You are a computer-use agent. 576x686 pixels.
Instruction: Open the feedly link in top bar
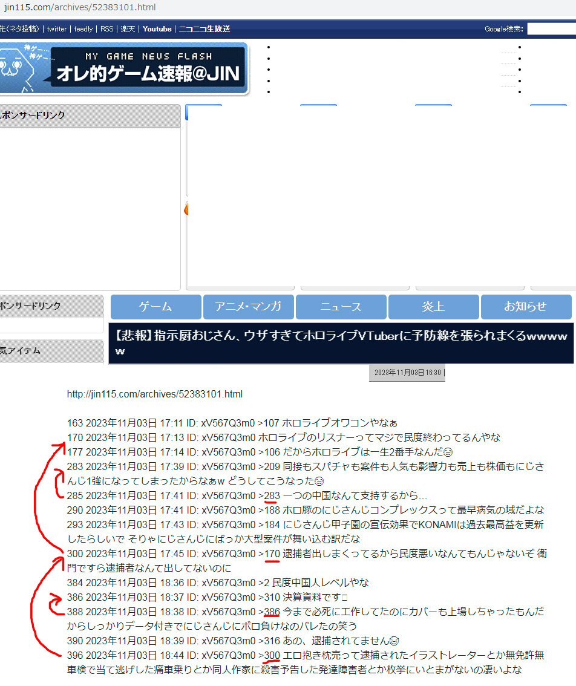coord(83,29)
